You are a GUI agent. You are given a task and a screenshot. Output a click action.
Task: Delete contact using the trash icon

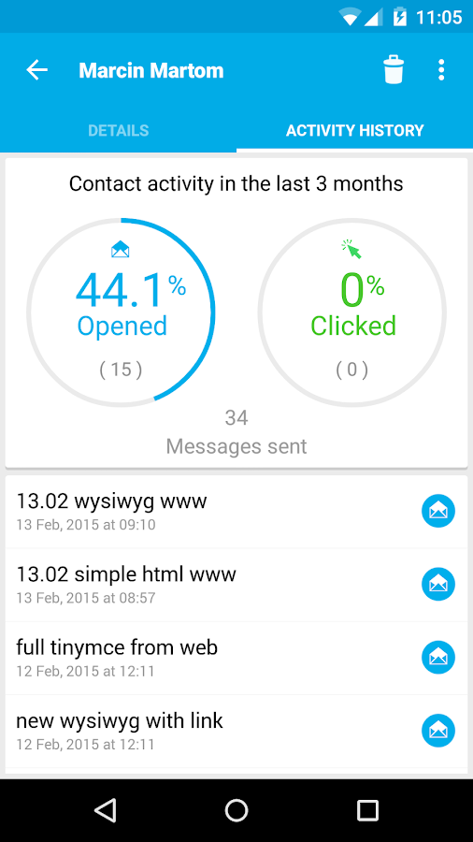[394, 70]
